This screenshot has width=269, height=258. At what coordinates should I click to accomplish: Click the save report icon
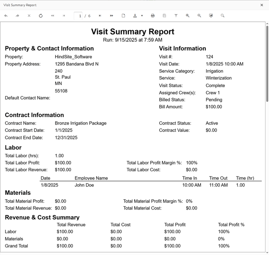[x=164, y=16]
